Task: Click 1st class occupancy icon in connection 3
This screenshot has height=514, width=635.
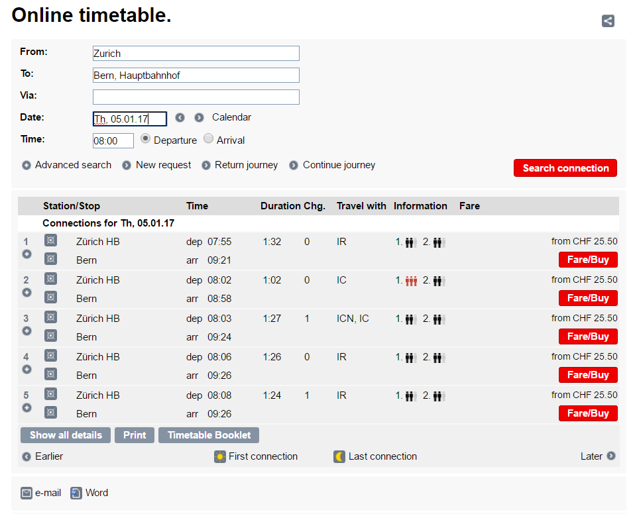Action: point(411,319)
